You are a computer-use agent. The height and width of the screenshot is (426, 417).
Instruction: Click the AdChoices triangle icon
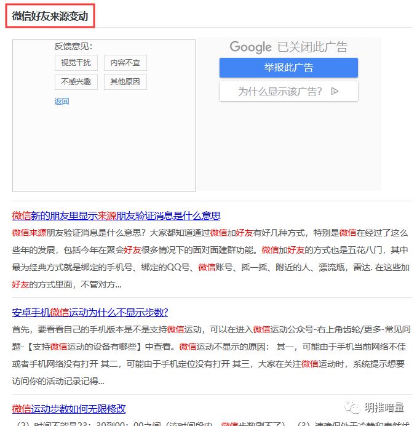click(x=335, y=91)
